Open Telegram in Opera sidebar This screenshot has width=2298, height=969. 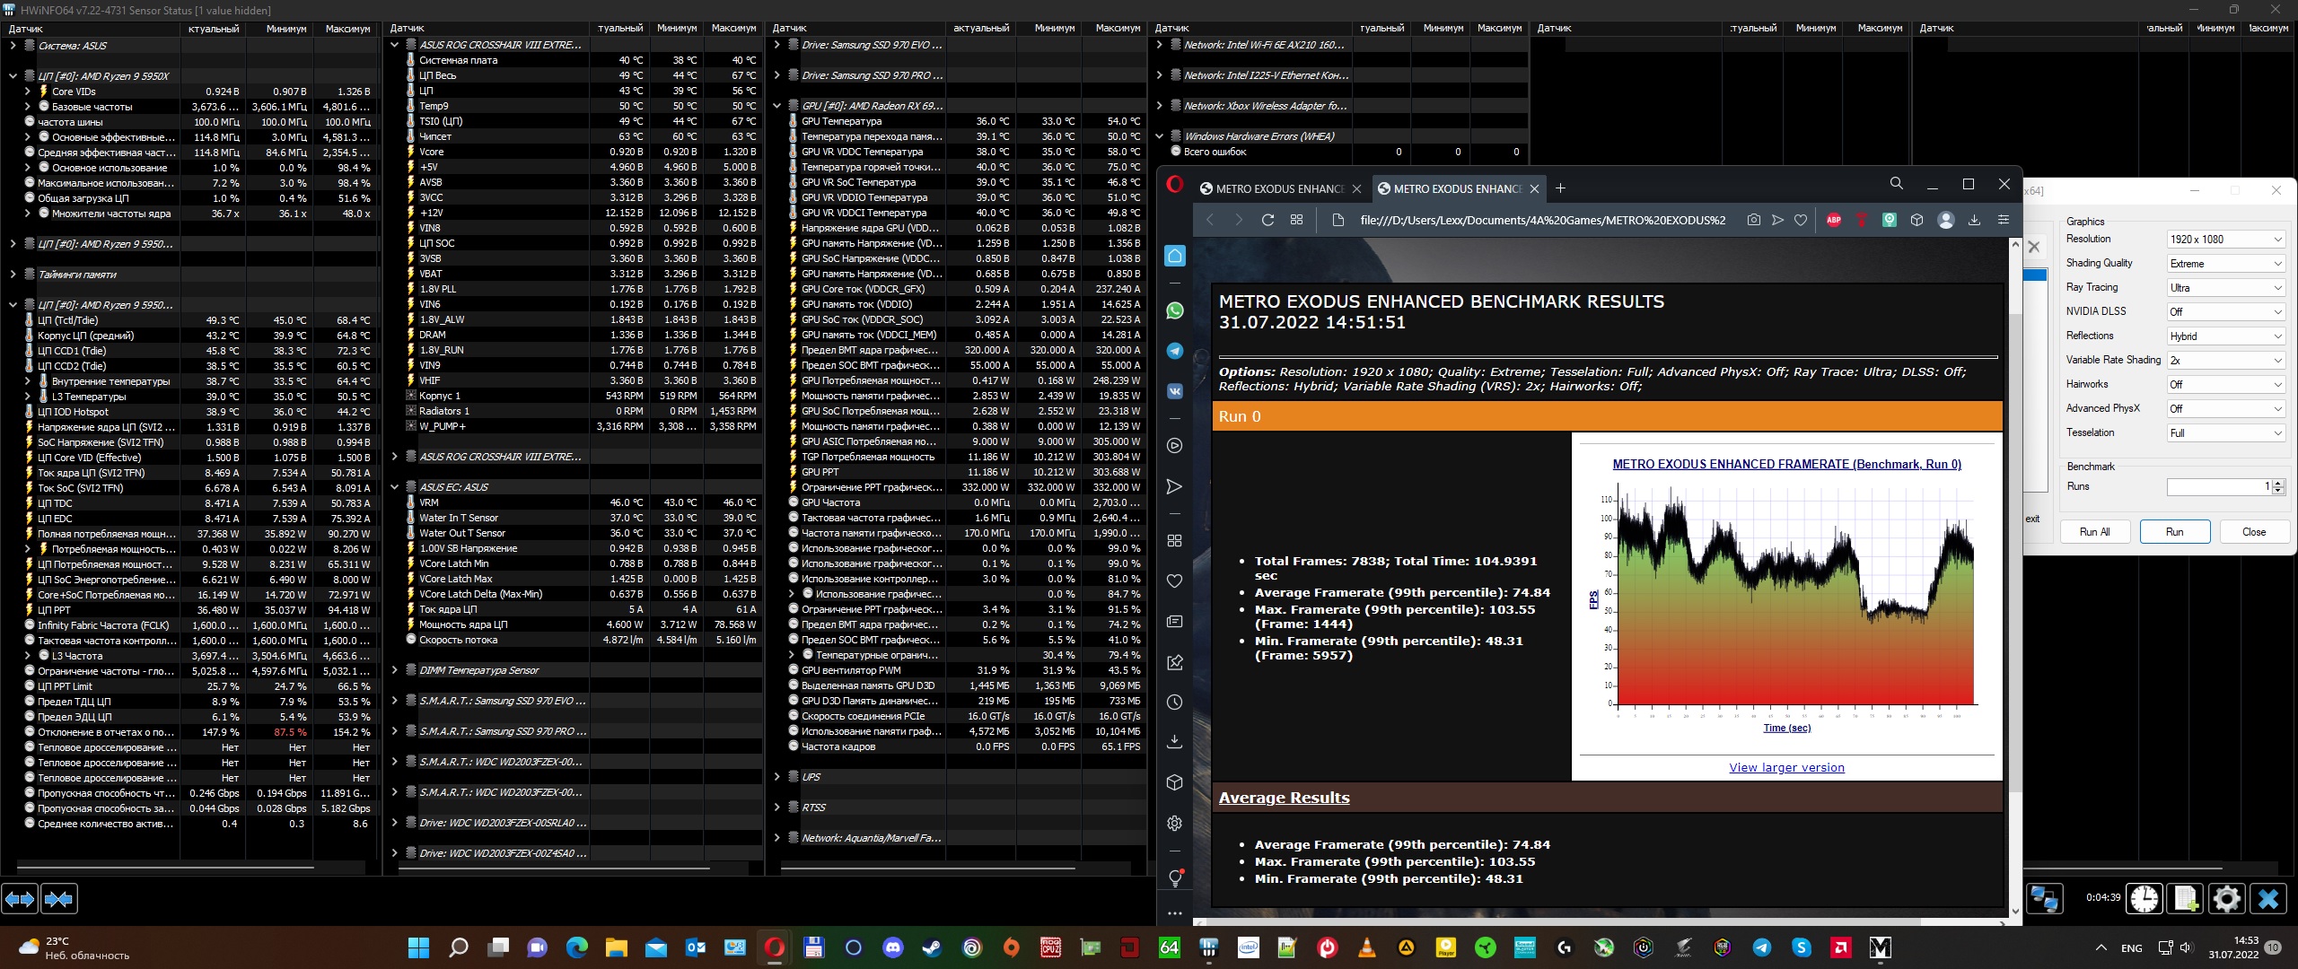pyautogui.click(x=1174, y=351)
